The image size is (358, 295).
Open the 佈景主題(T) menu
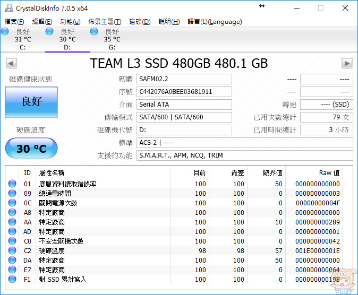click(105, 22)
